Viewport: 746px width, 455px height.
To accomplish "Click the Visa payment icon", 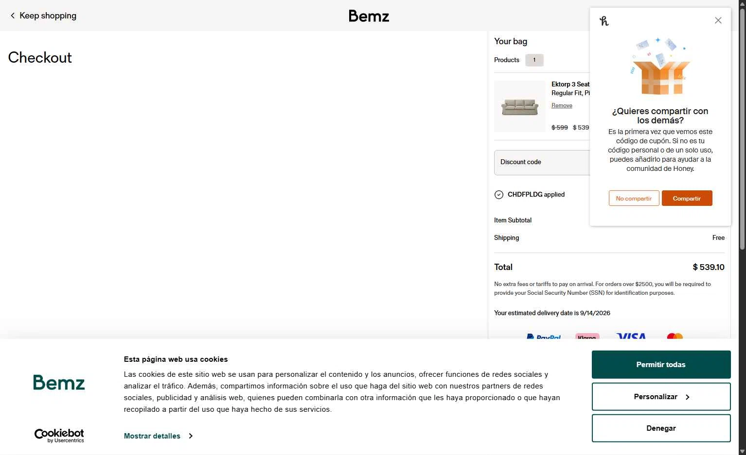I will pos(631,336).
